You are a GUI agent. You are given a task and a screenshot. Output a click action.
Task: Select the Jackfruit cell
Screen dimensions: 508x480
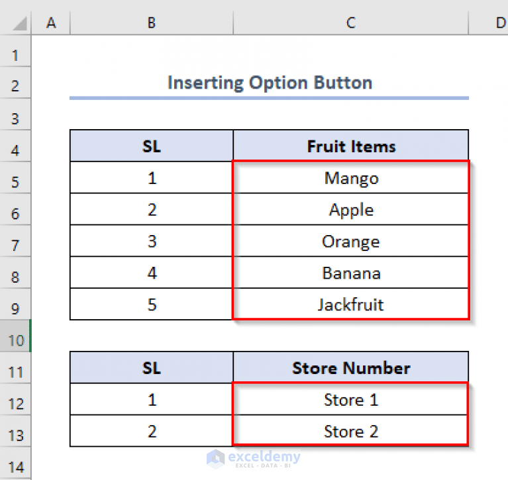351,305
